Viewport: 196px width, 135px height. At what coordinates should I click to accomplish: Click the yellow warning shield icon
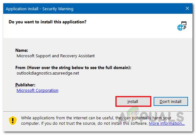tap(12, 120)
